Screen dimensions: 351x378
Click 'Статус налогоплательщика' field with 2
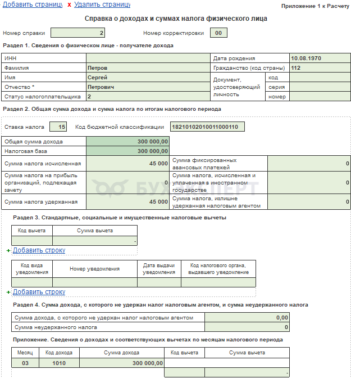148,96
